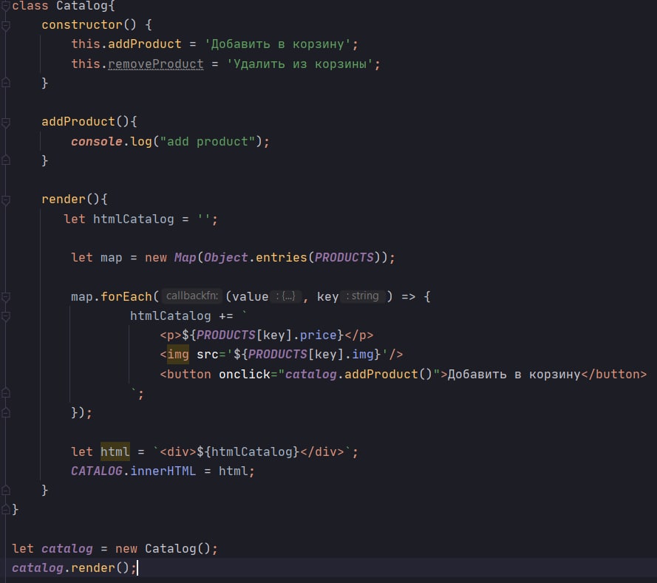Collapse the map.forEach callback block
This screenshot has width=657, height=583.
click(x=5, y=297)
